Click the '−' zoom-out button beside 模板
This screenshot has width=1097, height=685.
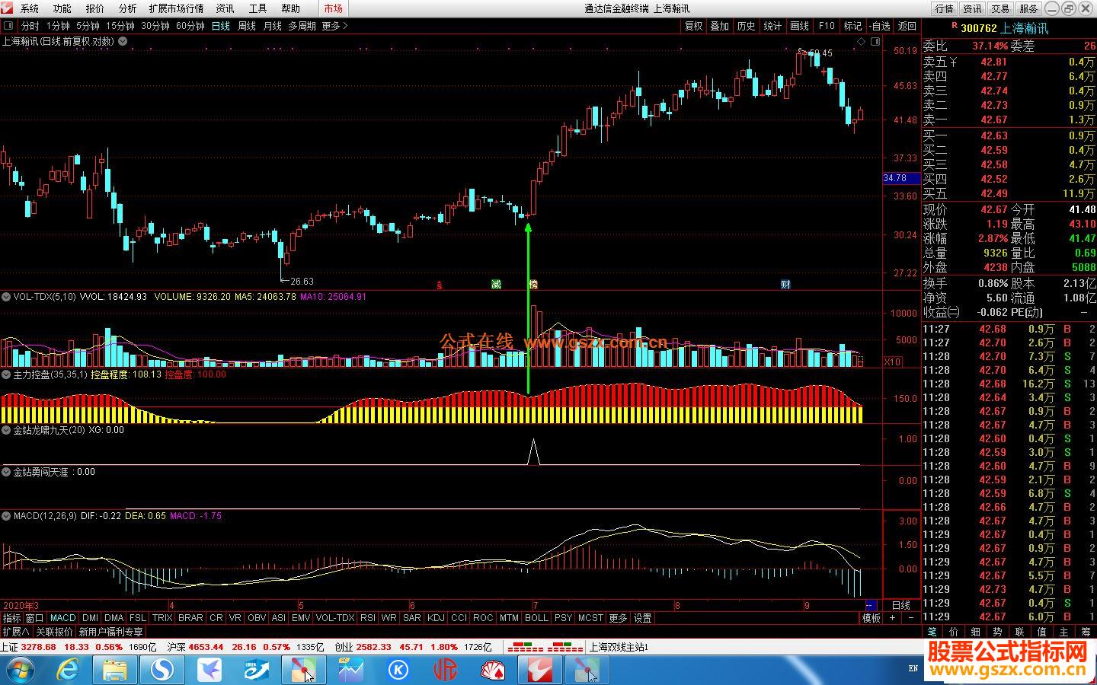click(910, 618)
